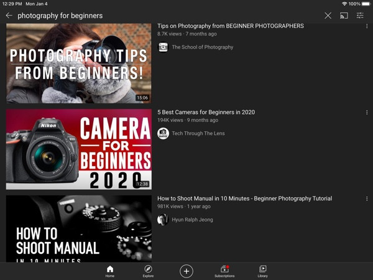Clear the search with the X icon
This screenshot has width=373, height=280.
328,16
